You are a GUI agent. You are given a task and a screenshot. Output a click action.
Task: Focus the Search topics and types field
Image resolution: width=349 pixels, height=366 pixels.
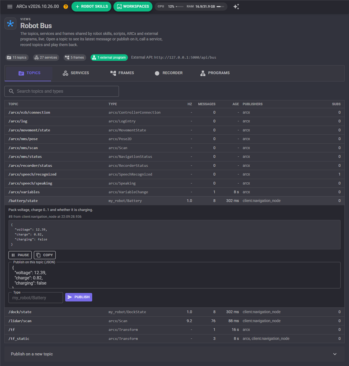(62, 91)
